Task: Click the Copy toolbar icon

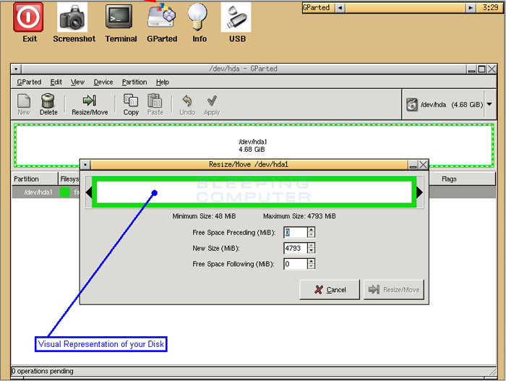Action: pyautogui.click(x=131, y=105)
